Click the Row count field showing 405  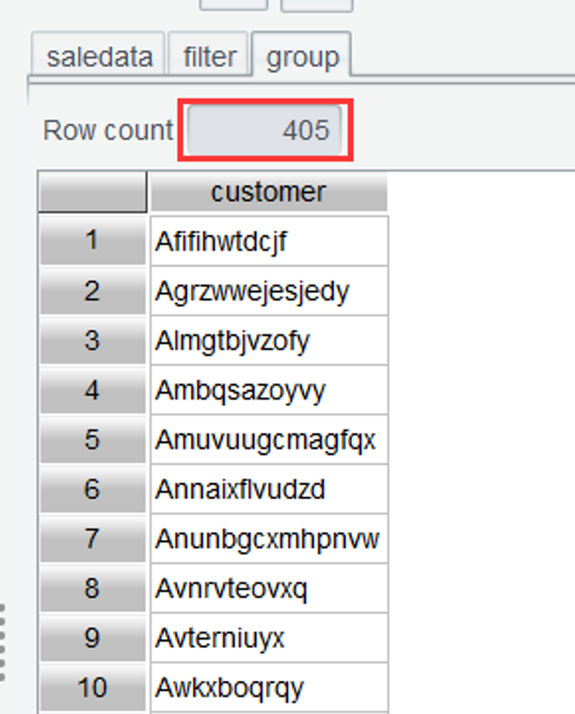tap(268, 130)
